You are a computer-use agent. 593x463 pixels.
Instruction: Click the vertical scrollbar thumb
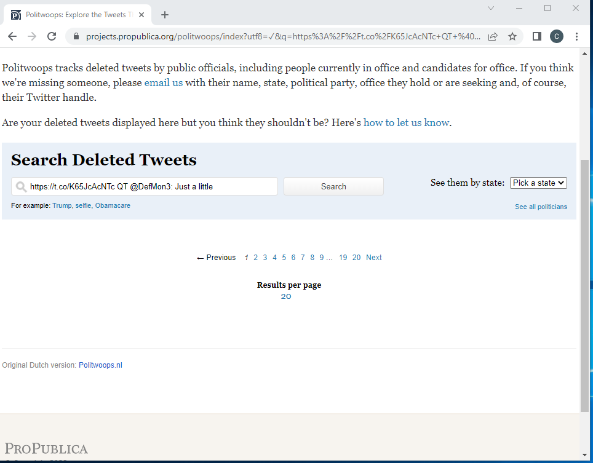click(584, 286)
